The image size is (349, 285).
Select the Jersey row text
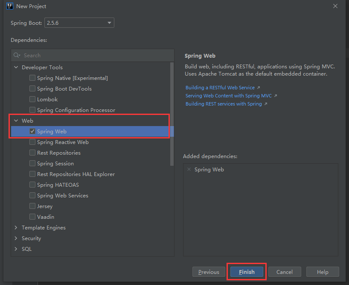click(45, 206)
